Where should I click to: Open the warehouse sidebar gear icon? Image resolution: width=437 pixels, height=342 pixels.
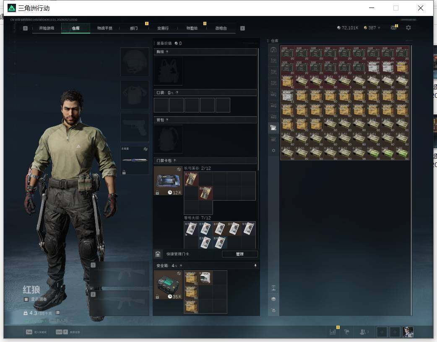click(273, 150)
